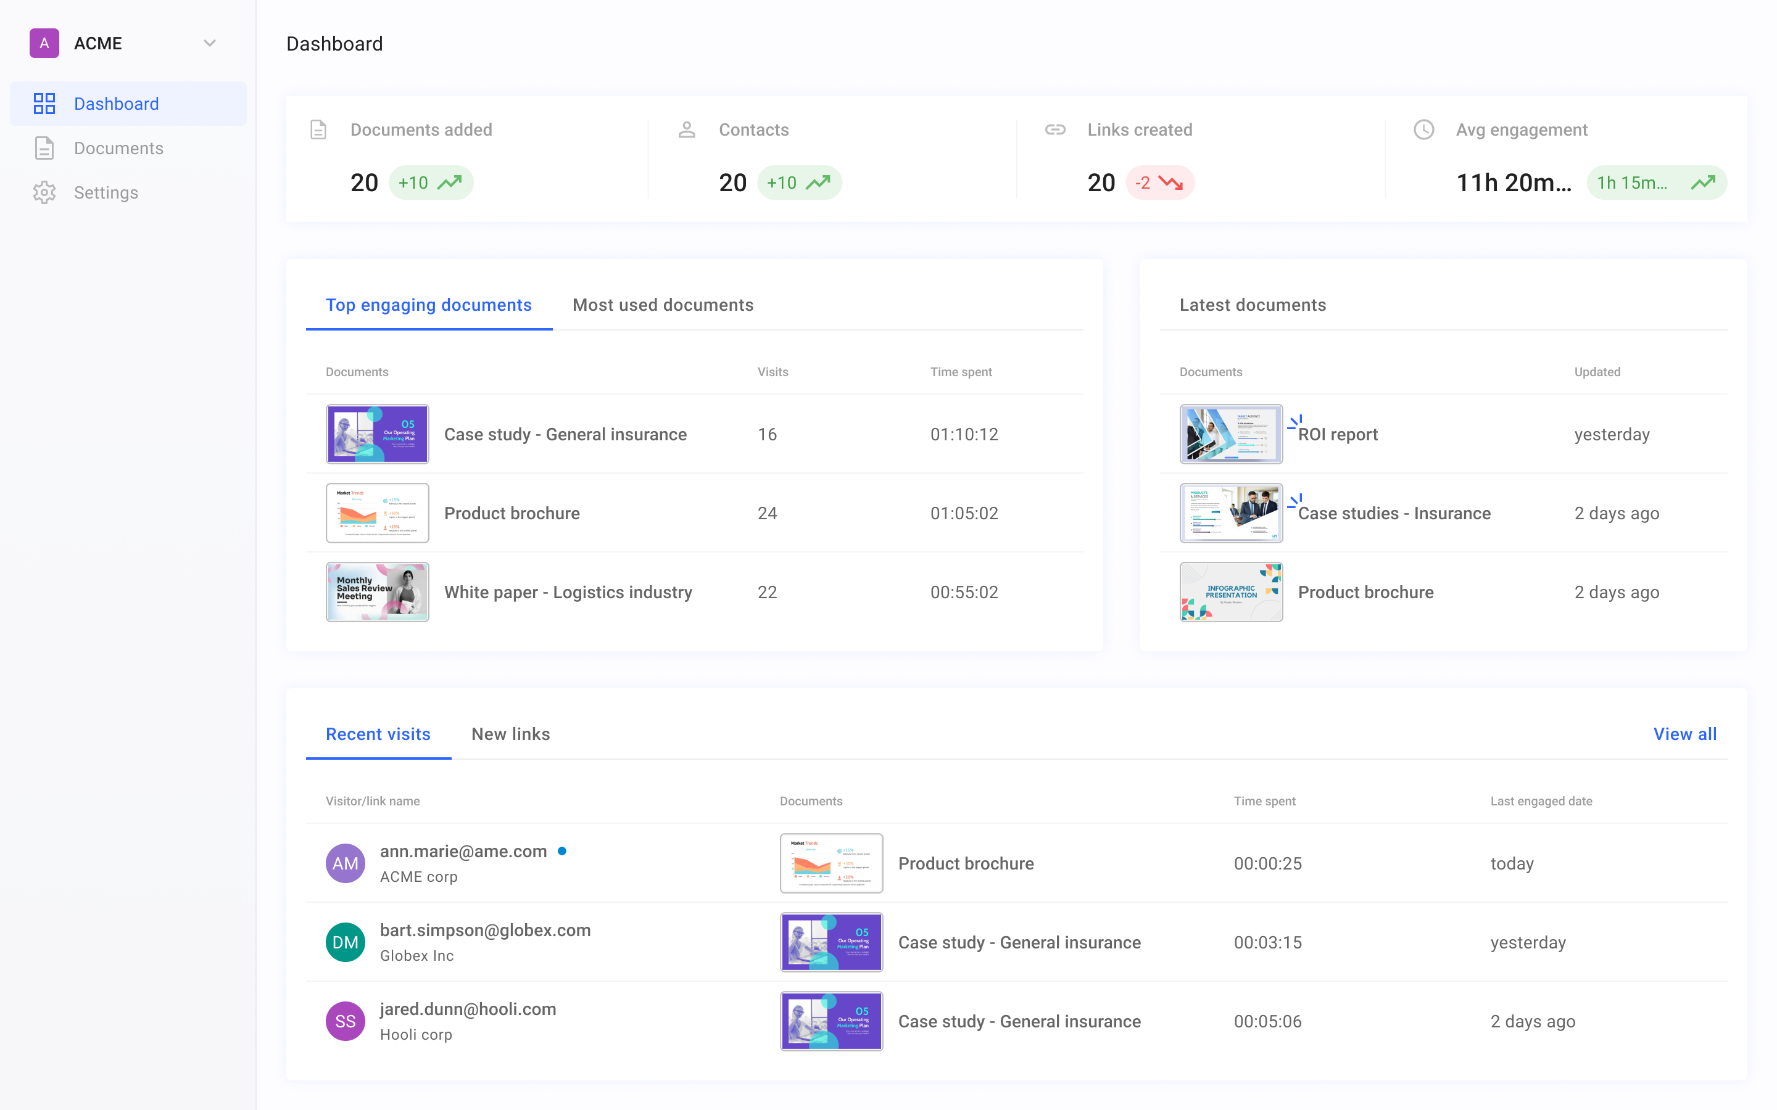The width and height of the screenshot is (1777, 1110).
Task: Click the Links created chain icon
Action: coord(1055,130)
